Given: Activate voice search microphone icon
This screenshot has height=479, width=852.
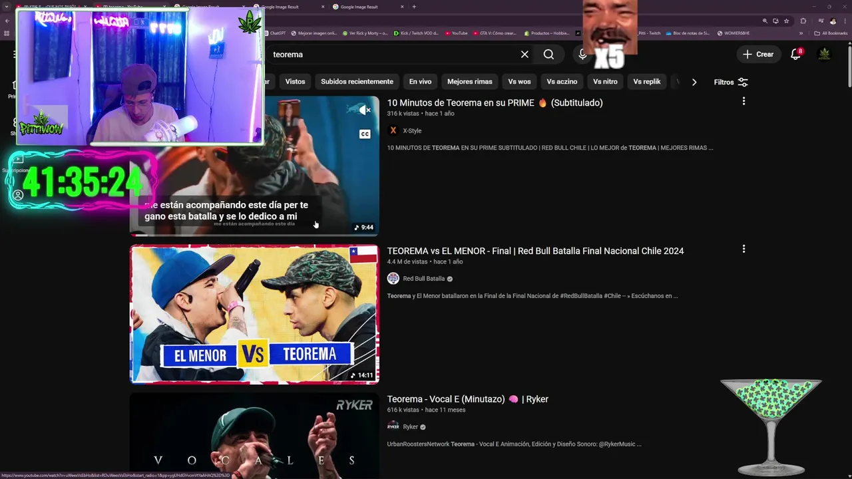Looking at the screenshot, I should 582,55.
